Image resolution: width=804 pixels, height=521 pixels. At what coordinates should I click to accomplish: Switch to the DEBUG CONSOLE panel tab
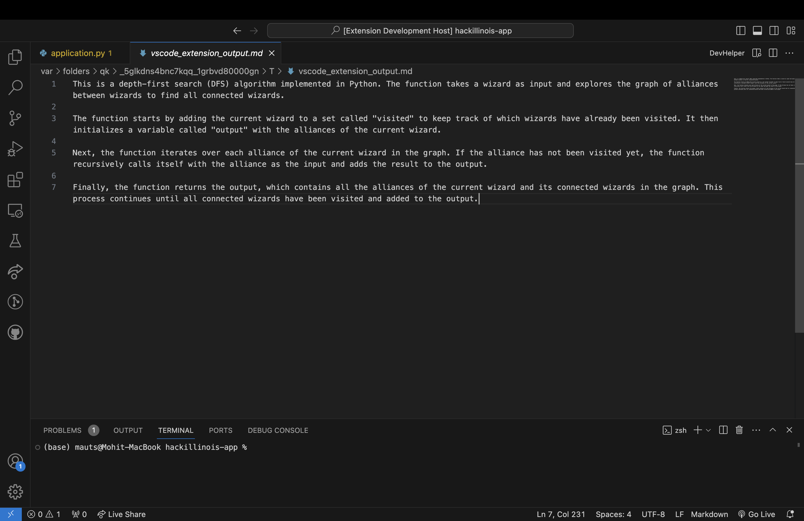(x=278, y=430)
